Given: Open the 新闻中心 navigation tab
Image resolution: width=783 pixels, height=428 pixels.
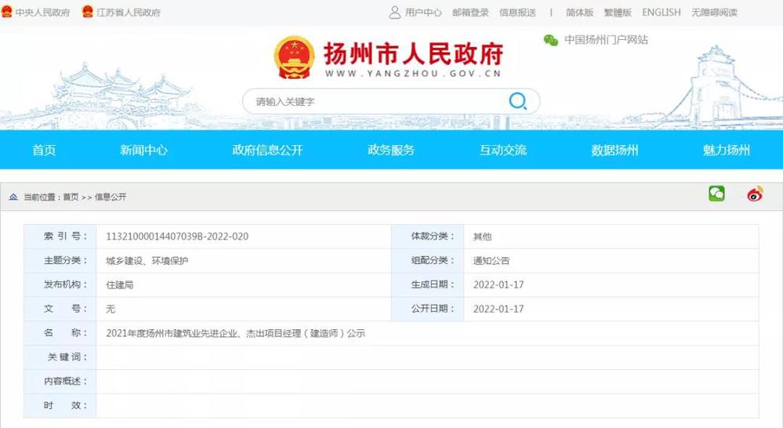Looking at the screenshot, I should [x=143, y=151].
